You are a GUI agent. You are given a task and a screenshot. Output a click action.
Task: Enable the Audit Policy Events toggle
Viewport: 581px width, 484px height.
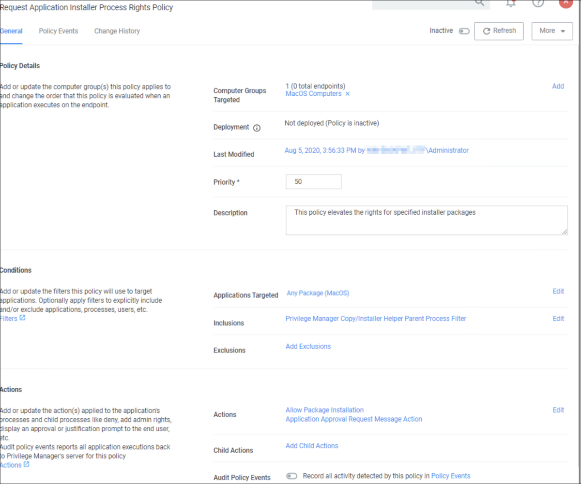tap(291, 476)
